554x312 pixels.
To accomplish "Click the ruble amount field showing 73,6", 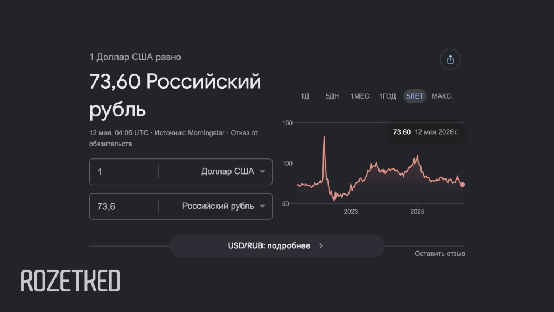I will coord(124,206).
